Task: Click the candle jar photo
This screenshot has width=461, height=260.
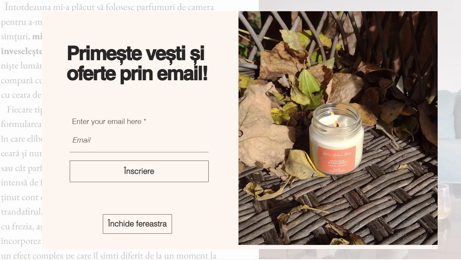Action: click(338, 128)
